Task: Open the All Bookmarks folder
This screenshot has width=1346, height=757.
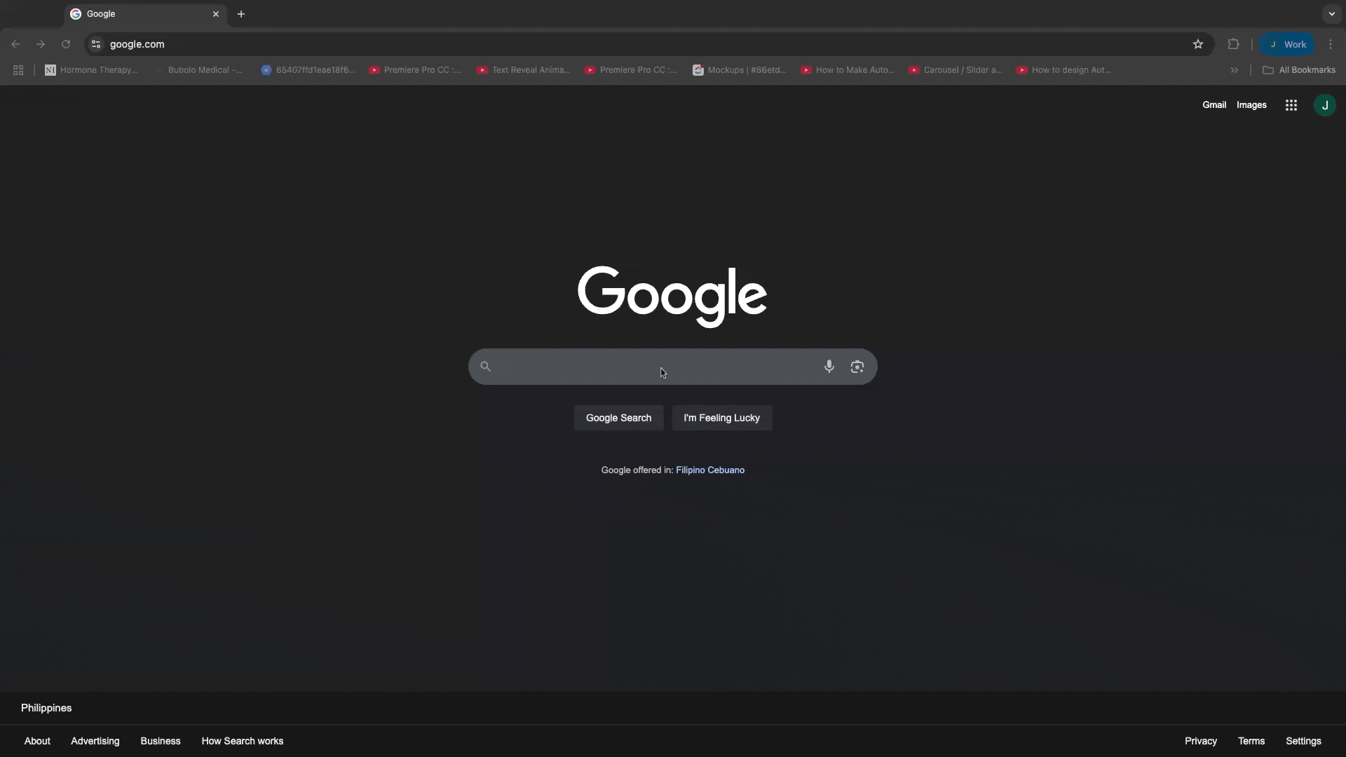Action: point(1298,70)
